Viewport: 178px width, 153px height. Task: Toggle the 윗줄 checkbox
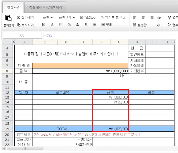point(103,25)
